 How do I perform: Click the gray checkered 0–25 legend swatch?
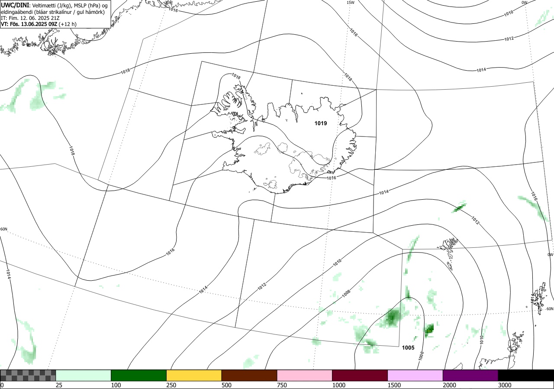point(28,375)
